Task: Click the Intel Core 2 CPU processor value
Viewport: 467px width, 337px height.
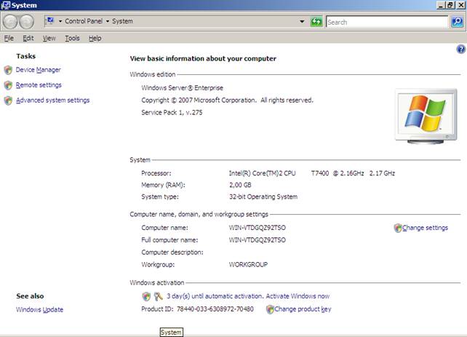Action: click(312, 173)
